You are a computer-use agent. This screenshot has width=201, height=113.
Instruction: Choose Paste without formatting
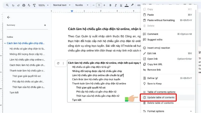[168, 20]
